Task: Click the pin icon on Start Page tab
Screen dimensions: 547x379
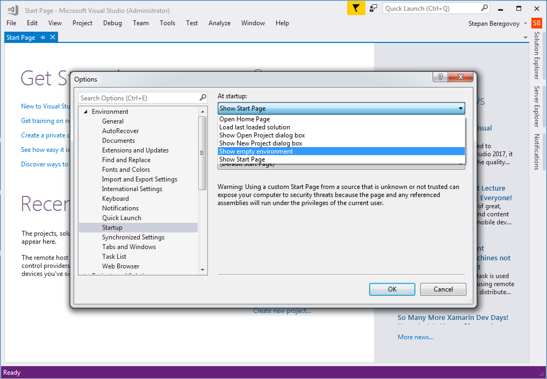Action: click(43, 38)
